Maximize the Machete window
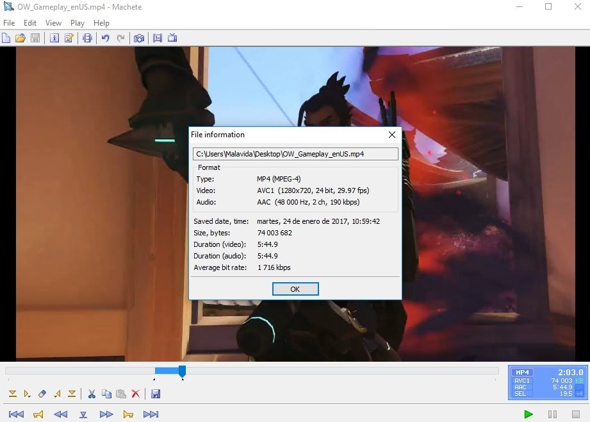The image size is (590, 422). pos(548,6)
